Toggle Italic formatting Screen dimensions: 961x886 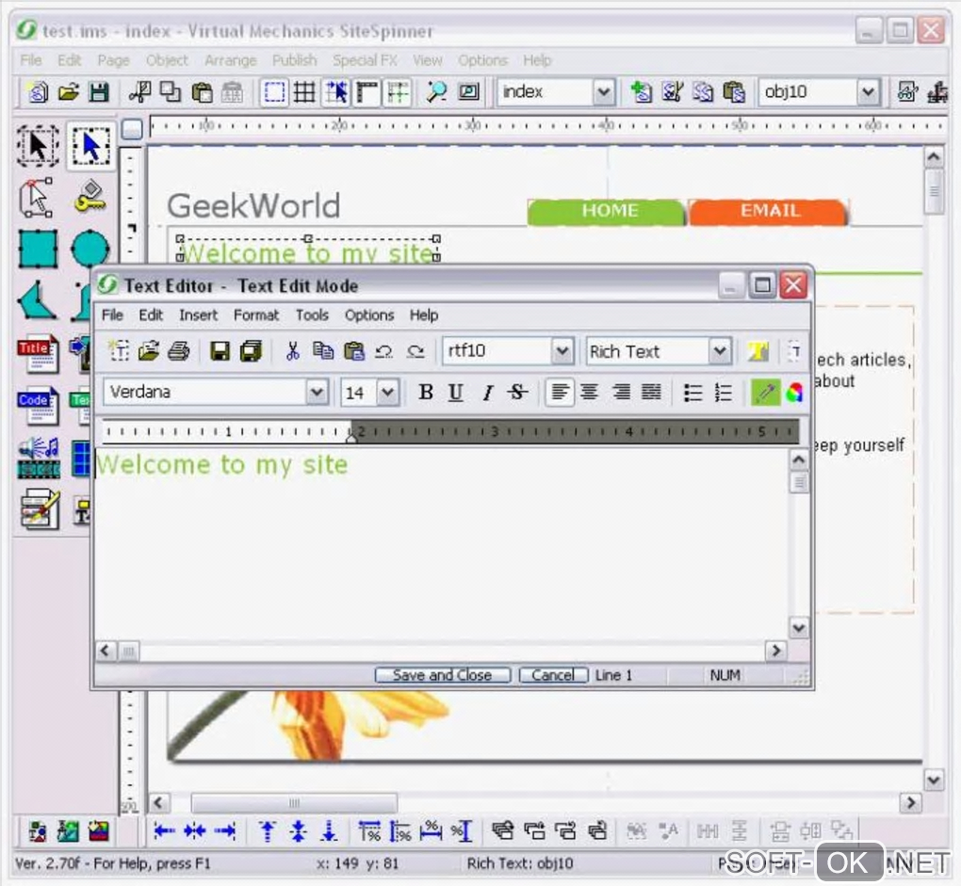pyautogui.click(x=487, y=392)
